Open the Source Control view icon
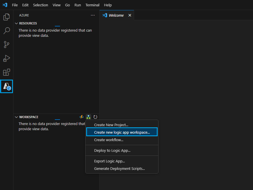Image resolution: width=253 pixels, height=190 pixels. coord(6,45)
